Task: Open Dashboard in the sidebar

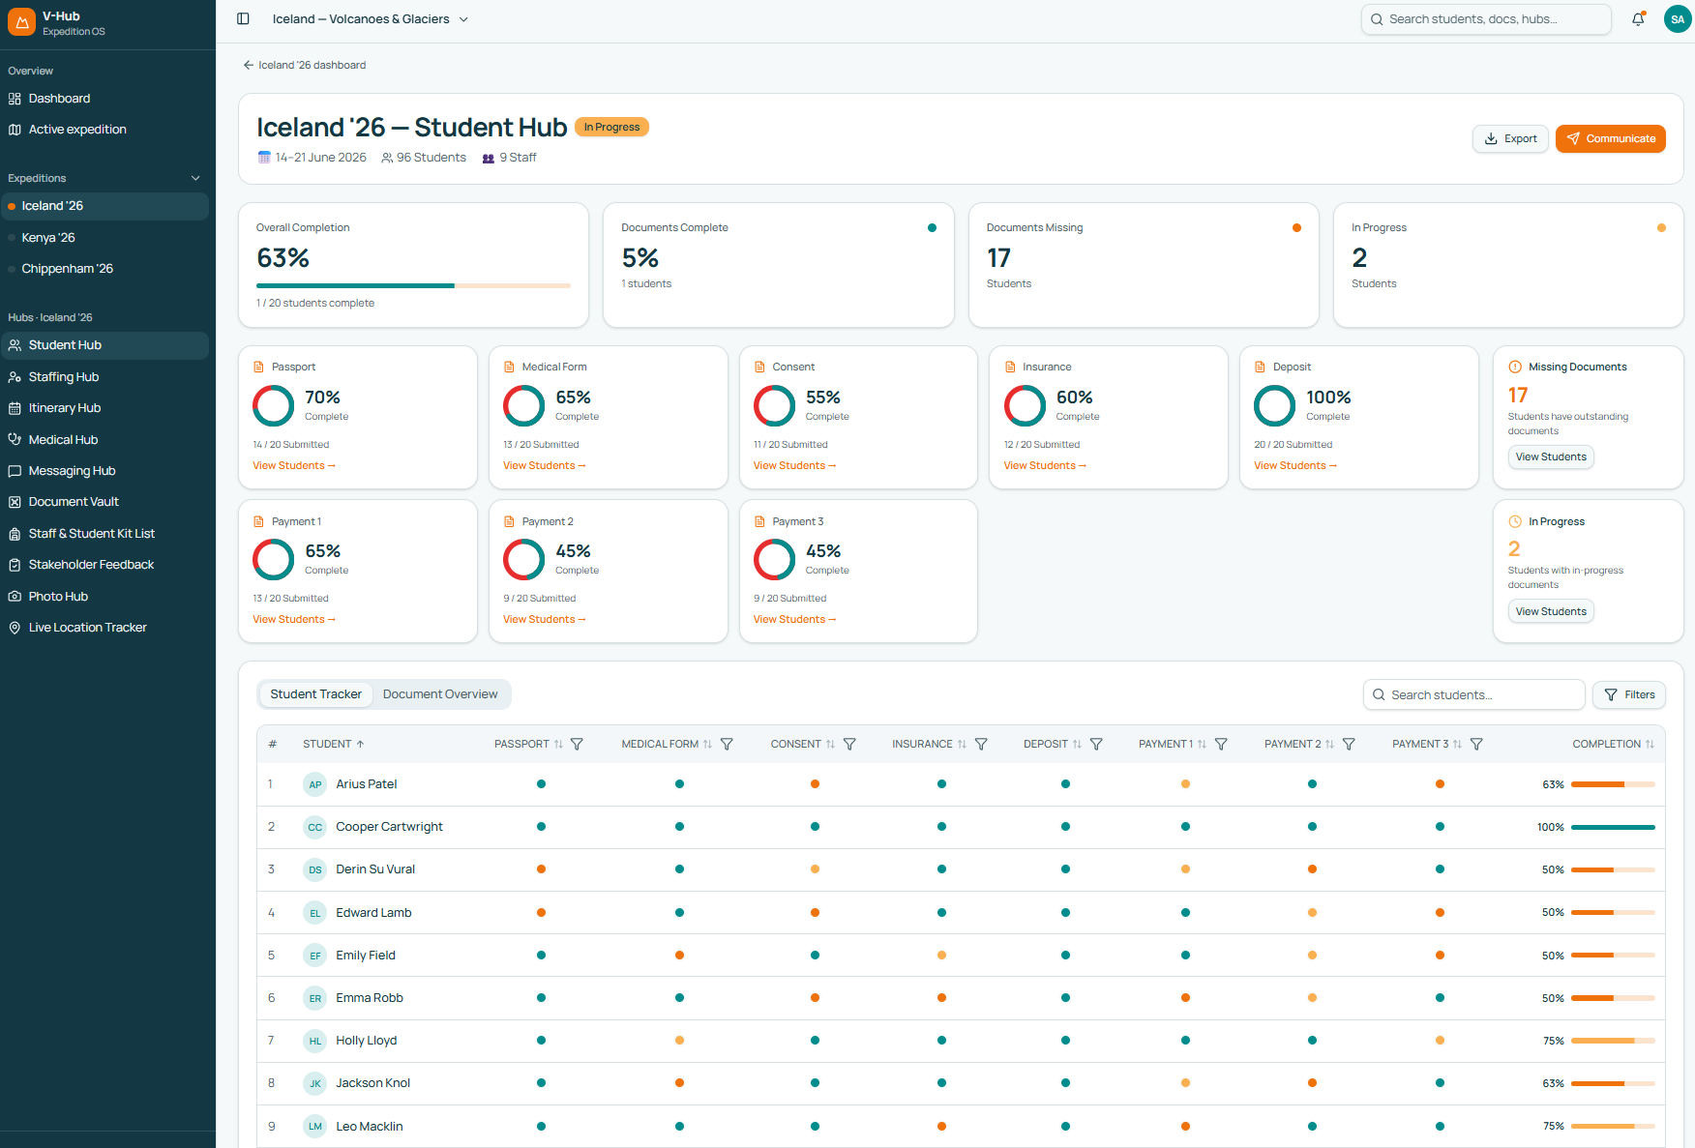Action: tap(104, 99)
